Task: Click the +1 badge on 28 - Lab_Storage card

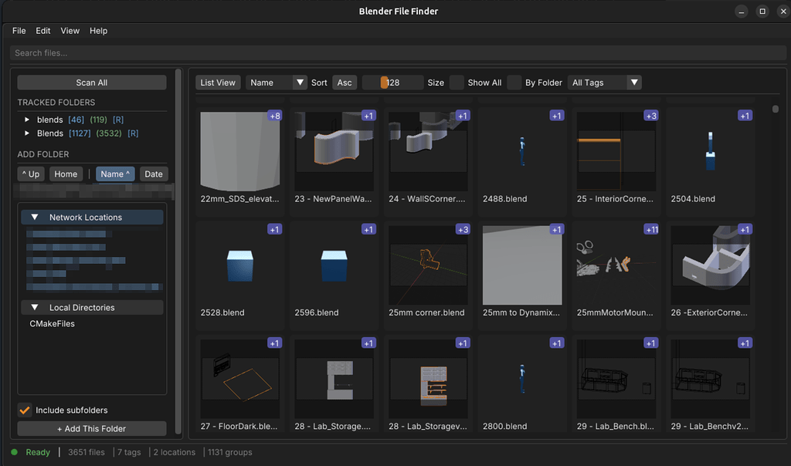Action: (x=368, y=343)
